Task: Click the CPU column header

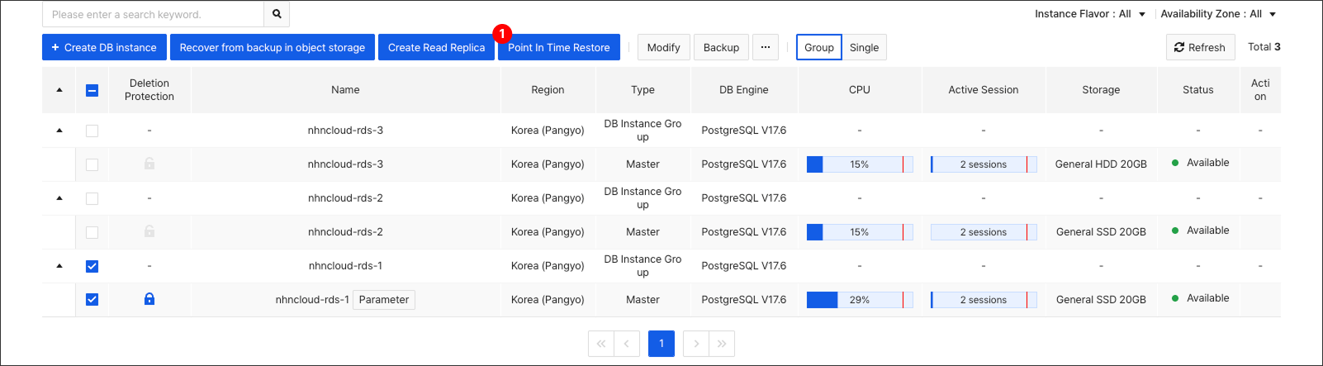Action: pyautogui.click(x=860, y=90)
